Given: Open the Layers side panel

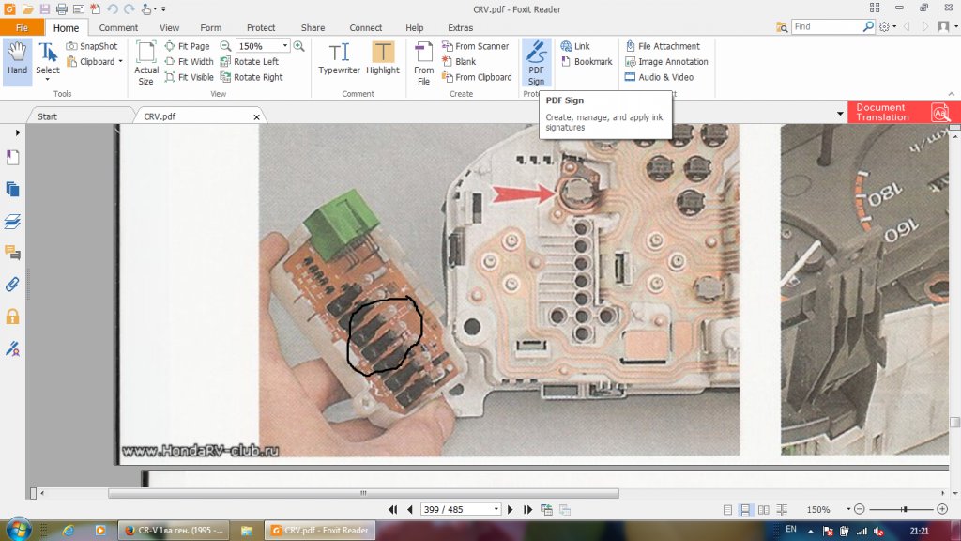Looking at the screenshot, I should (12, 222).
